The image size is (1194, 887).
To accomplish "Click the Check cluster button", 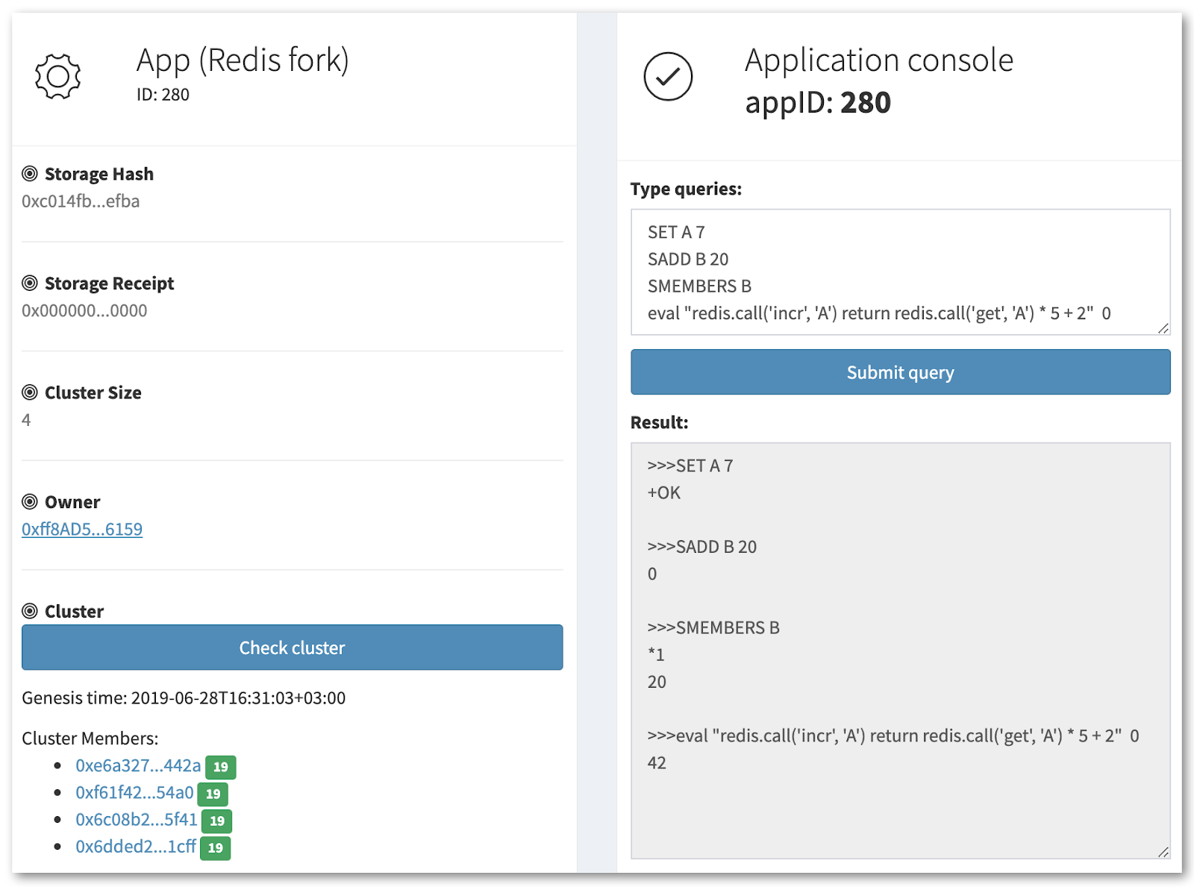I will (x=293, y=648).
